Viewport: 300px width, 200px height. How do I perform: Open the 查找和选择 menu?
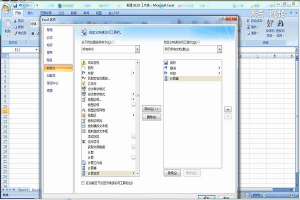coord(280,28)
